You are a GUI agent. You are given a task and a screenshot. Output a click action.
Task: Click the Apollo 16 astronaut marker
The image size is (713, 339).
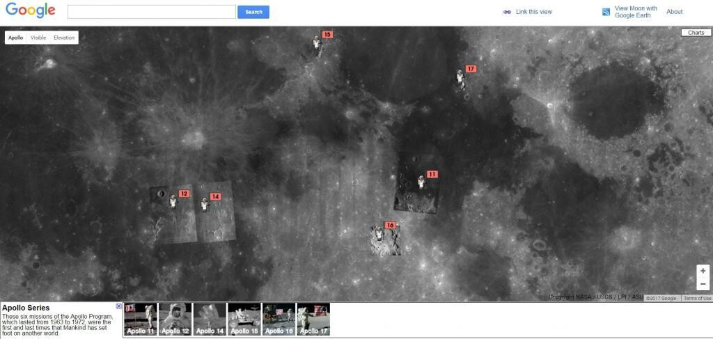click(379, 233)
